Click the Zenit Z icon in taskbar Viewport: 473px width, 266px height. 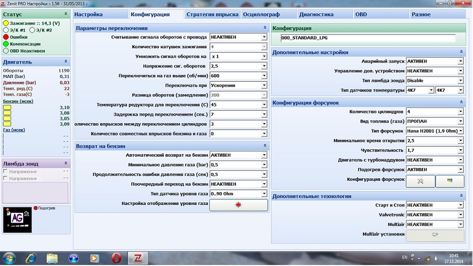click(139, 258)
